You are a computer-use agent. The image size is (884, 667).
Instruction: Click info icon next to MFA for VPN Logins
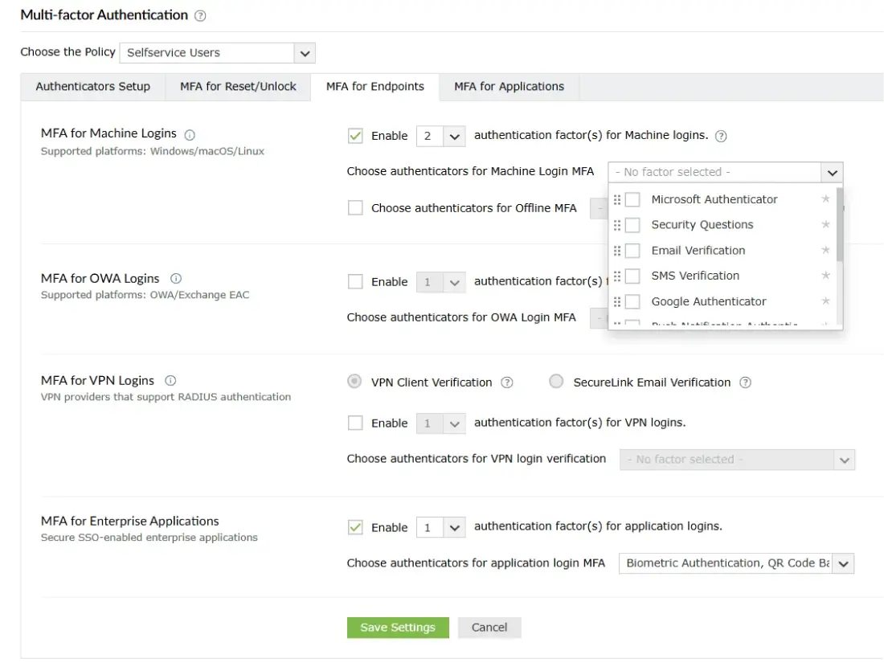click(170, 381)
